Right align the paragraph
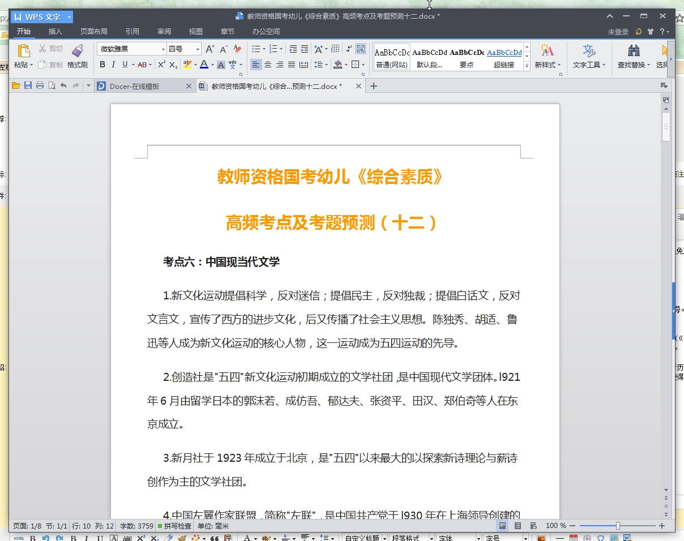Viewport: 684px width, 541px height. coord(280,65)
